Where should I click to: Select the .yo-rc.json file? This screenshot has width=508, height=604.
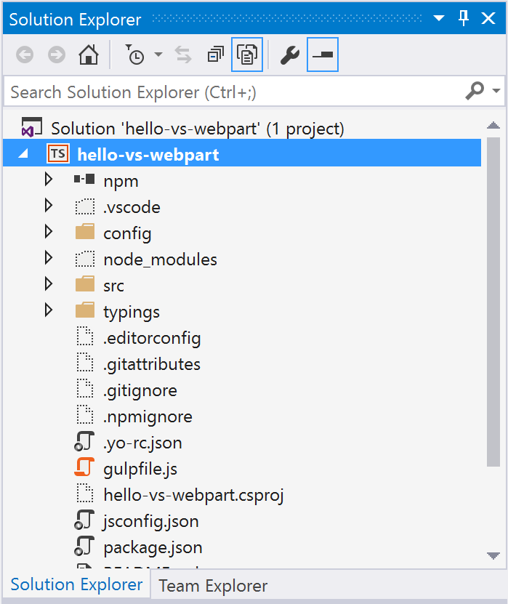click(x=142, y=443)
